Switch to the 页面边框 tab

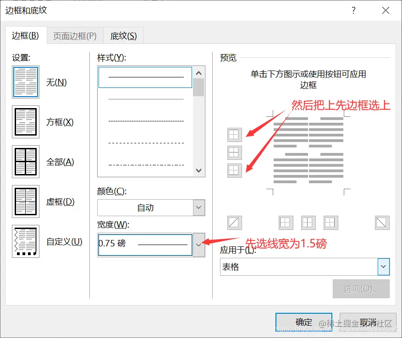(x=74, y=35)
